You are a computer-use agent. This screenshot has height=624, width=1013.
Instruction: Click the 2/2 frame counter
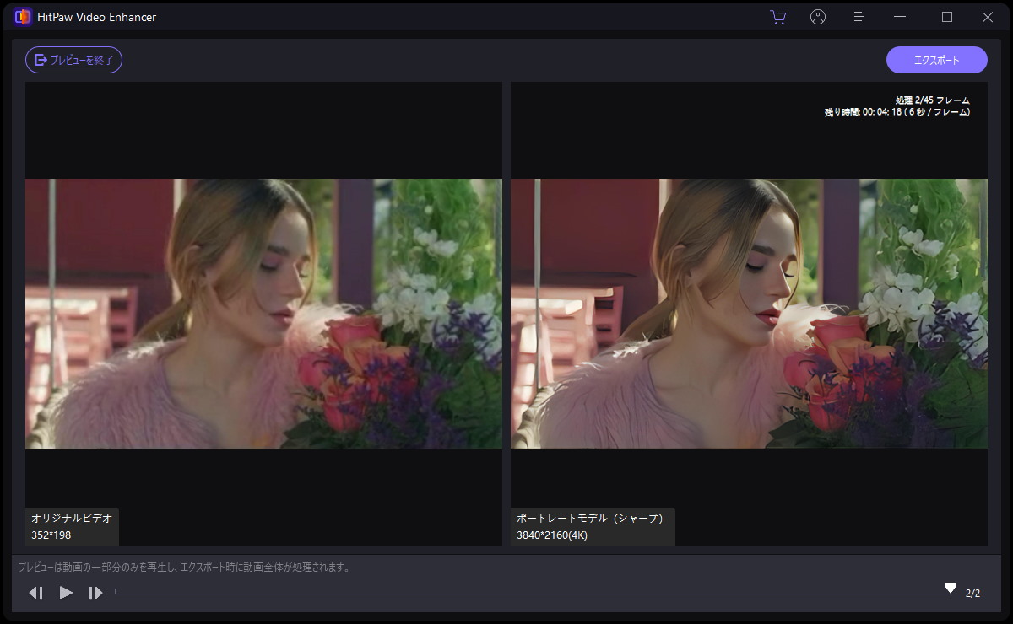[x=973, y=594]
